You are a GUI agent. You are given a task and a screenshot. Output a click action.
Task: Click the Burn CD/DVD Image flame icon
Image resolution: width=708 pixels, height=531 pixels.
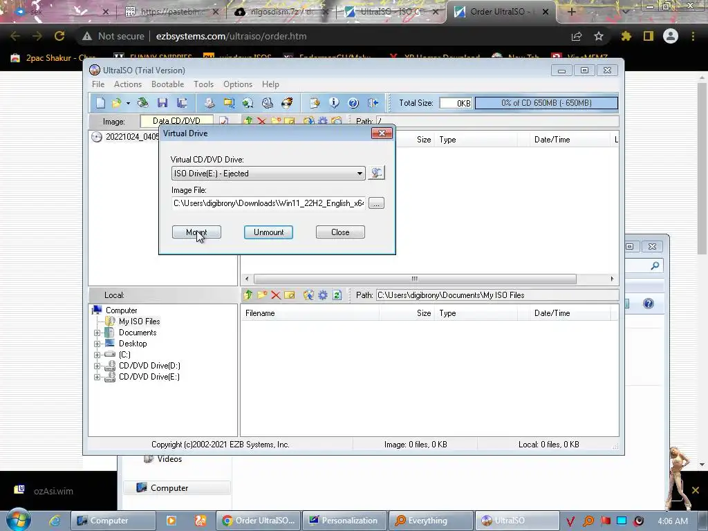coord(287,103)
